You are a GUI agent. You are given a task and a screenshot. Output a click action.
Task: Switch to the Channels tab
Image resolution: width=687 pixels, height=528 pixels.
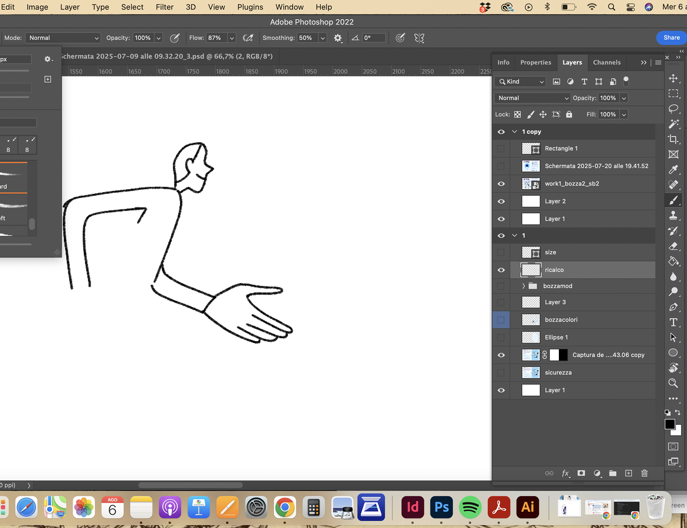(x=607, y=62)
